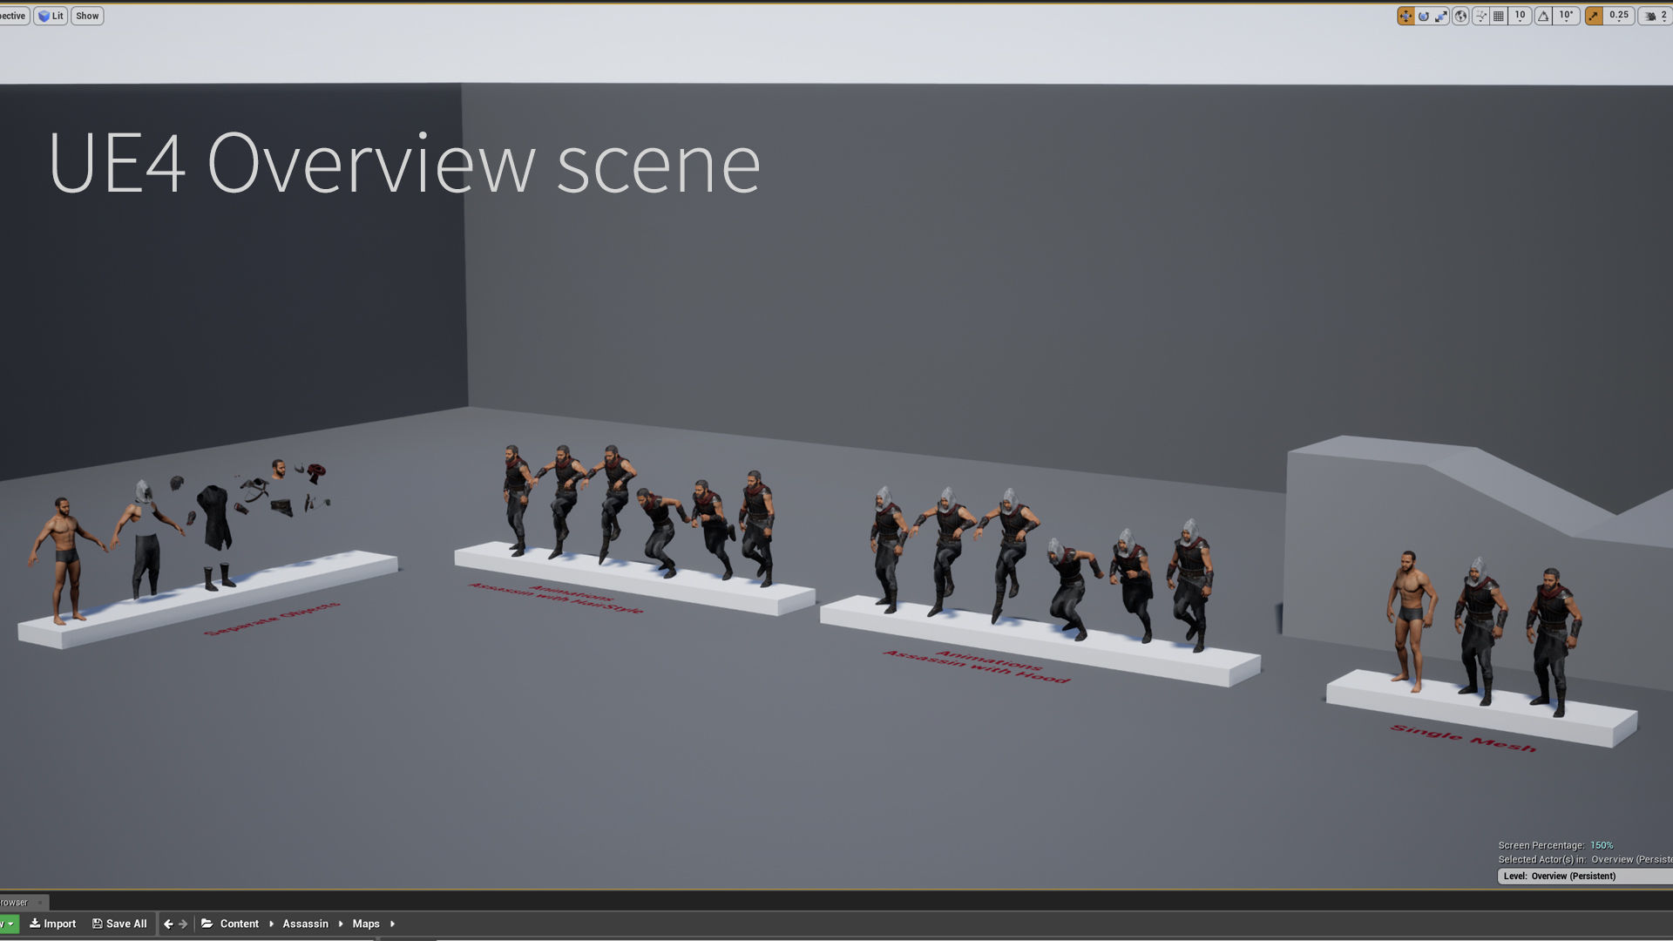1673x941 pixels.
Task: Click Screen Percentage 150% value
Action: pos(1602,845)
